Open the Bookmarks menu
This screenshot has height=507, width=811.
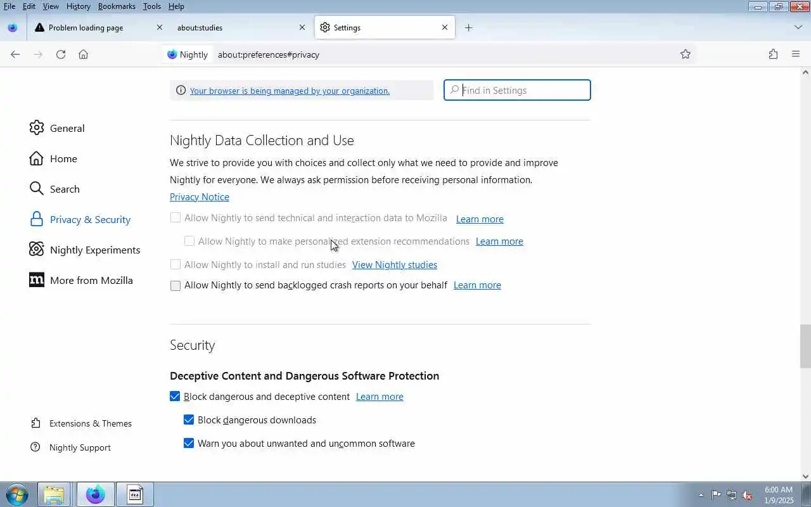[x=117, y=6]
